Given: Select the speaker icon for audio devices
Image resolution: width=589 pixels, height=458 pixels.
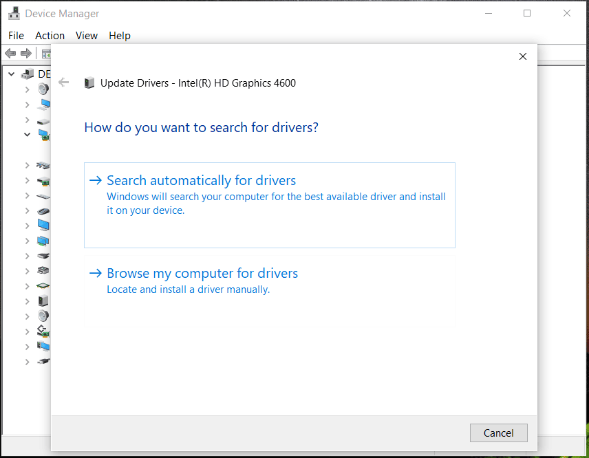Looking at the screenshot, I should pos(43,89).
